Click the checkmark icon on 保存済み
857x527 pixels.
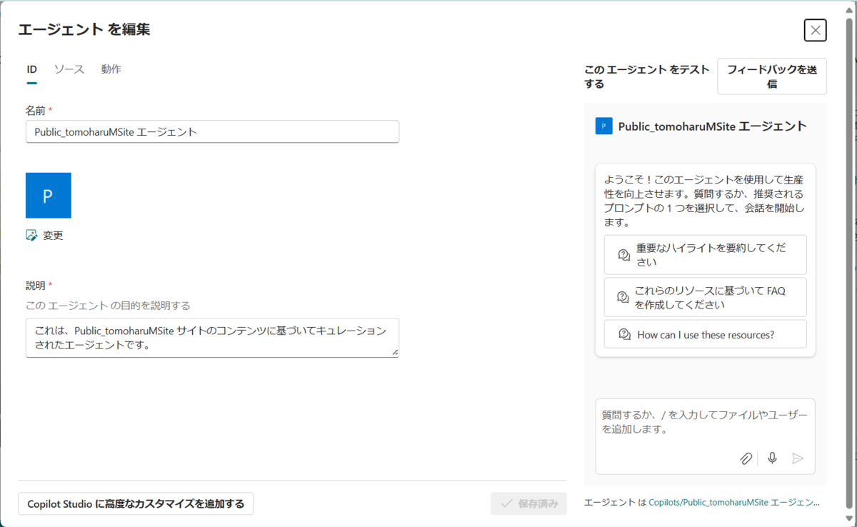pos(506,503)
